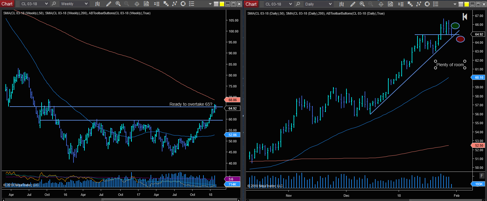487x201 pixels.
Task: Click 193K volume marker on Daily chart
Action: tap(478, 184)
